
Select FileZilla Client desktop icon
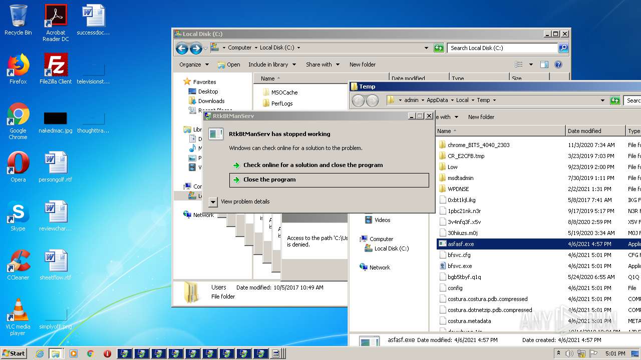click(x=56, y=69)
